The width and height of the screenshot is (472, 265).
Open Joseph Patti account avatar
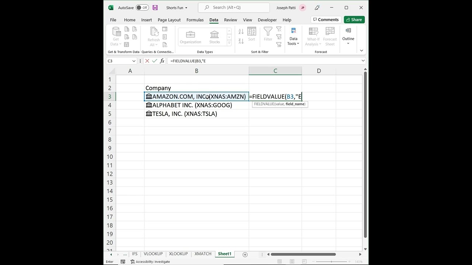tap(303, 8)
